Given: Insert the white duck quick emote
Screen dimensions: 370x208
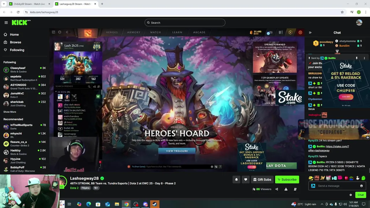Looking at the screenshot, I should [x=357, y=178].
